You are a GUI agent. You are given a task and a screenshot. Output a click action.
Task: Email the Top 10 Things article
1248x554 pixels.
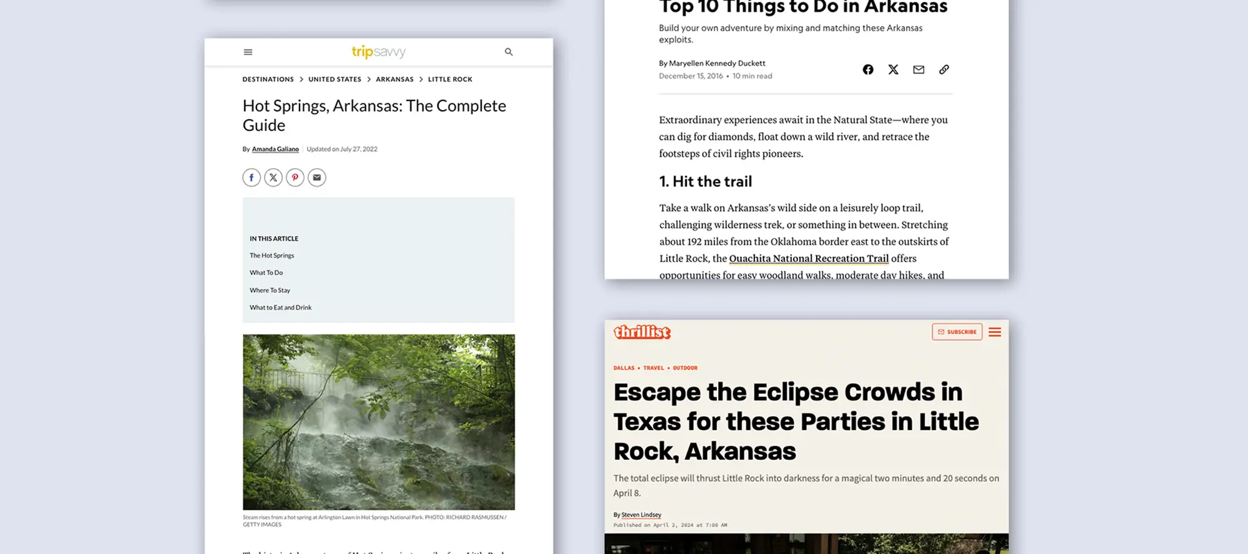click(x=919, y=70)
